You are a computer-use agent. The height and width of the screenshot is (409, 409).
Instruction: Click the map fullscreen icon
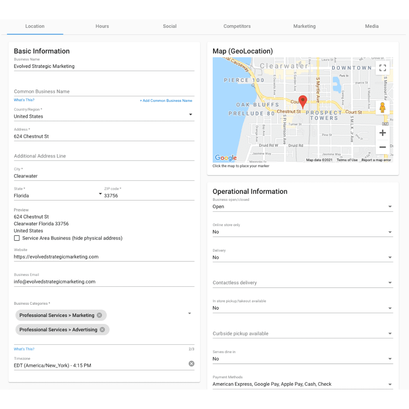coord(382,68)
